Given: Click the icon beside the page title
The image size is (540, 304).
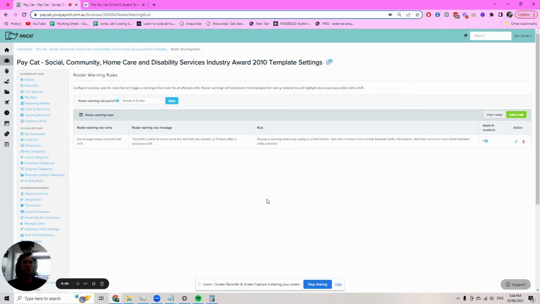Looking at the screenshot, I should tap(329, 62).
